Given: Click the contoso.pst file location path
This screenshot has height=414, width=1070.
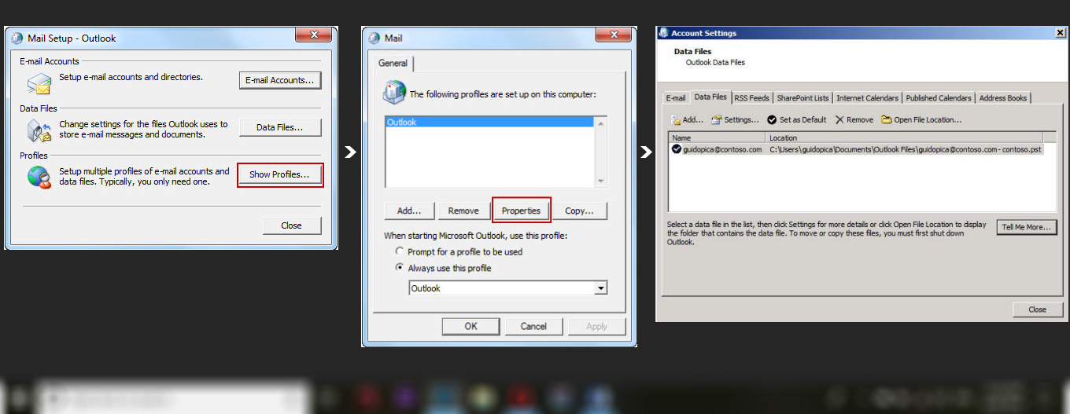Looking at the screenshot, I should pos(906,149).
